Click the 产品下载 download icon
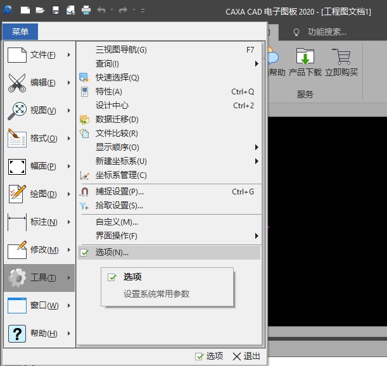The height and width of the screenshot is (366, 387). pos(305,60)
